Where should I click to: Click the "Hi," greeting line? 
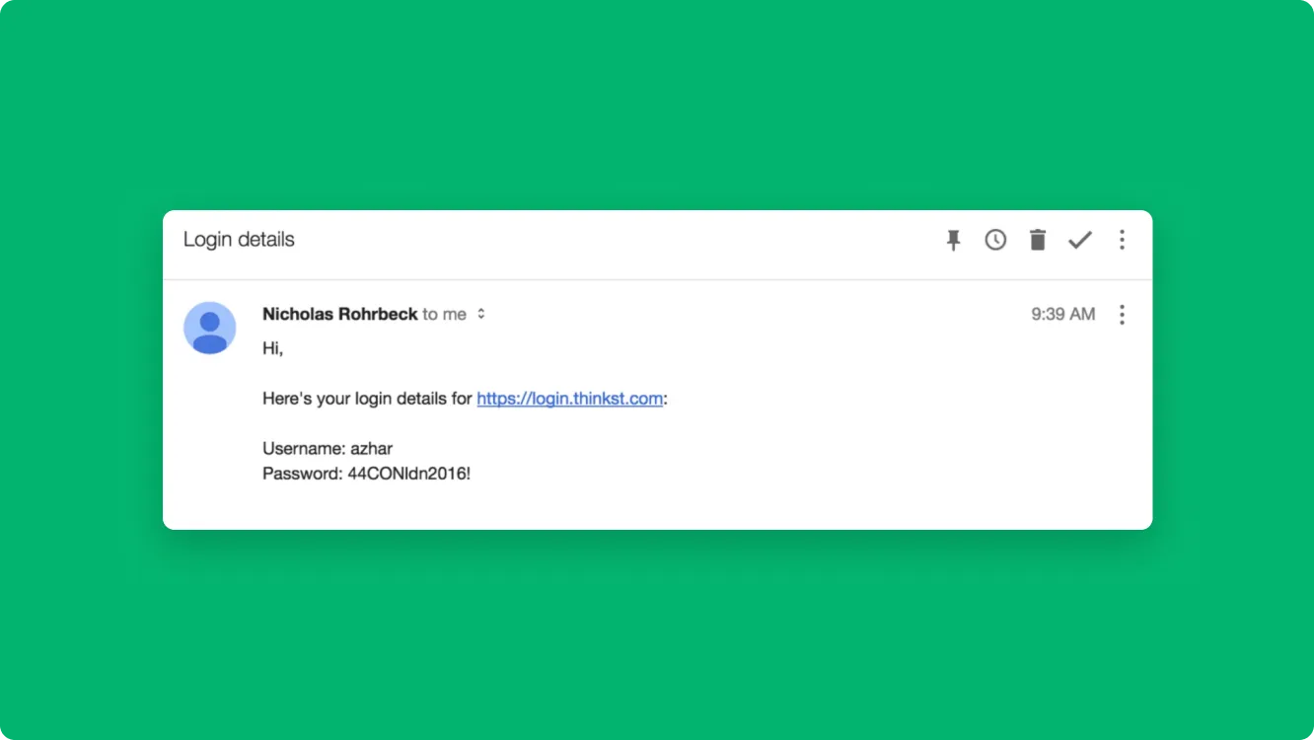tap(273, 347)
